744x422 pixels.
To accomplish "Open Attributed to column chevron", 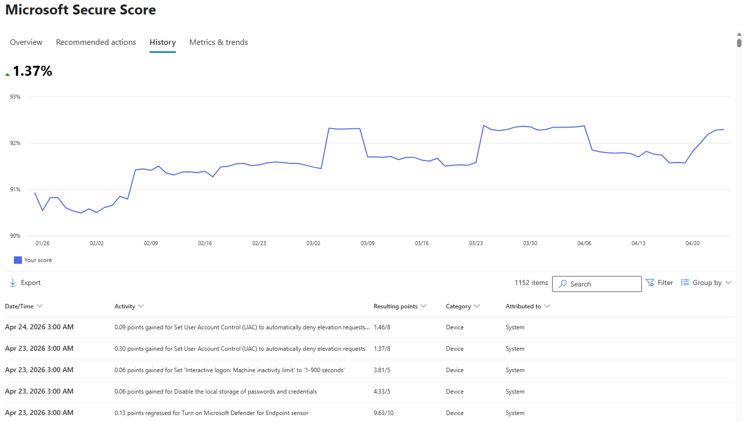I will (x=547, y=306).
